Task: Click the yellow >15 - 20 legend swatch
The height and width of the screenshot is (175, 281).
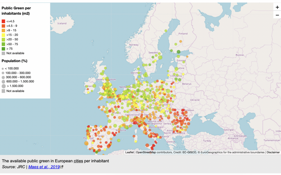Action: pyautogui.click(x=3, y=35)
